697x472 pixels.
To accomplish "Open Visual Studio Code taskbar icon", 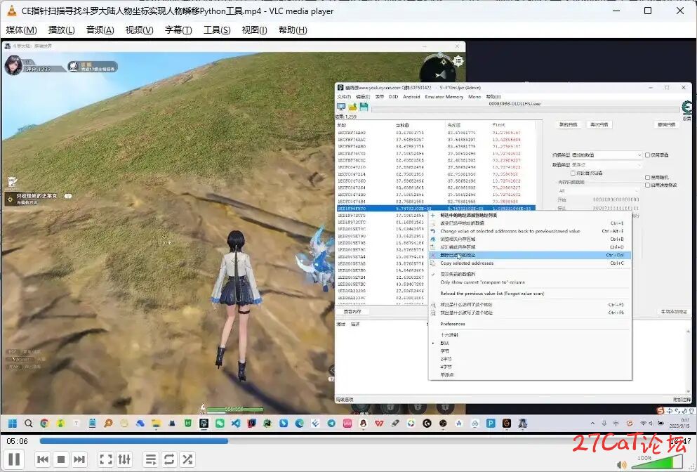I will pos(236,423).
